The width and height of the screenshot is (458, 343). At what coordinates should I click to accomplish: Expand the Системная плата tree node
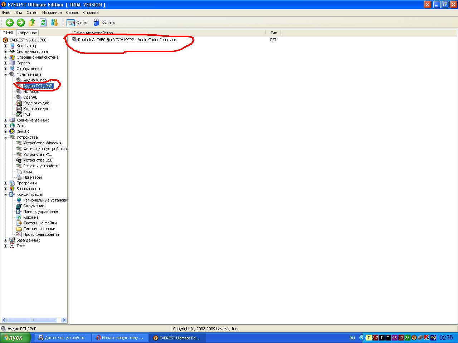click(x=5, y=51)
